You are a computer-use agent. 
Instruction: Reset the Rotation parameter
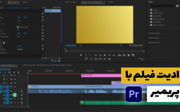point(43,30)
